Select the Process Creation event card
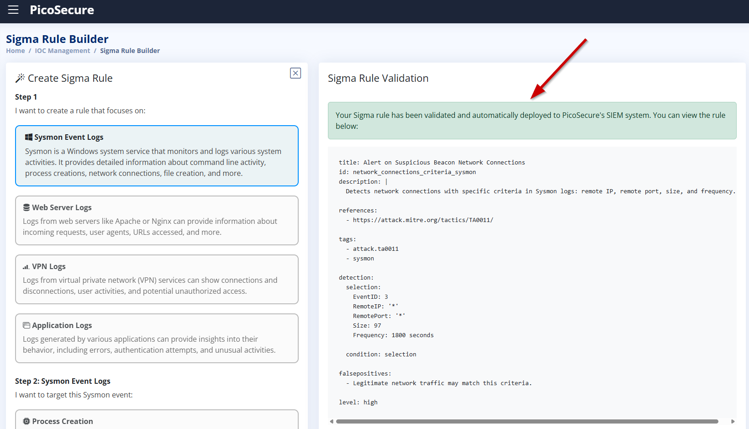The height and width of the screenshot is (429, 749). 157,419
